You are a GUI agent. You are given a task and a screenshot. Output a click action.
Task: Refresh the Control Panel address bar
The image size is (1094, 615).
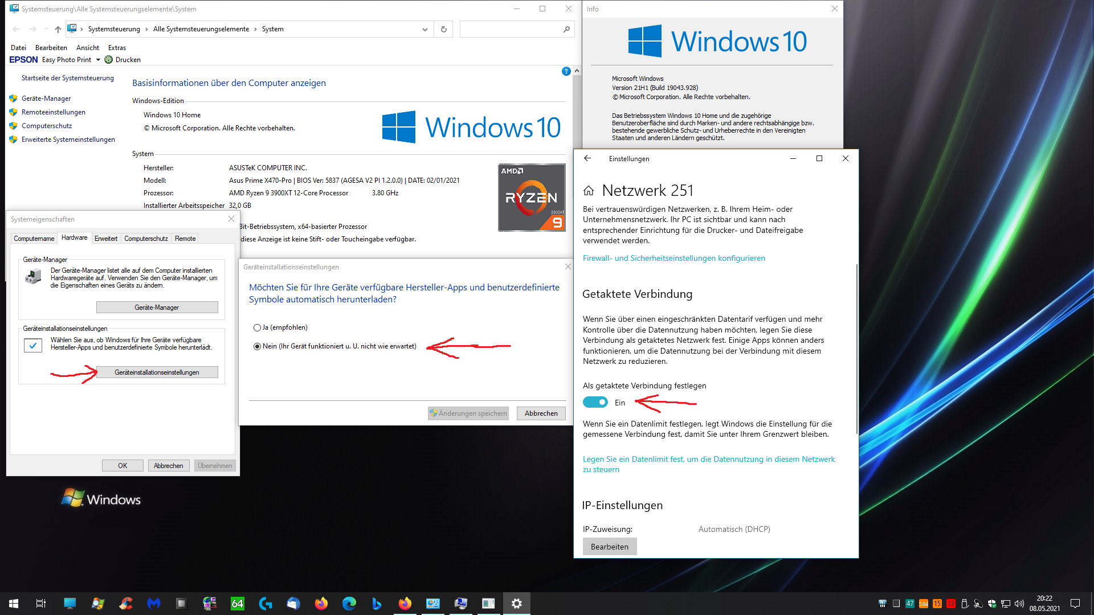[444, 29]
